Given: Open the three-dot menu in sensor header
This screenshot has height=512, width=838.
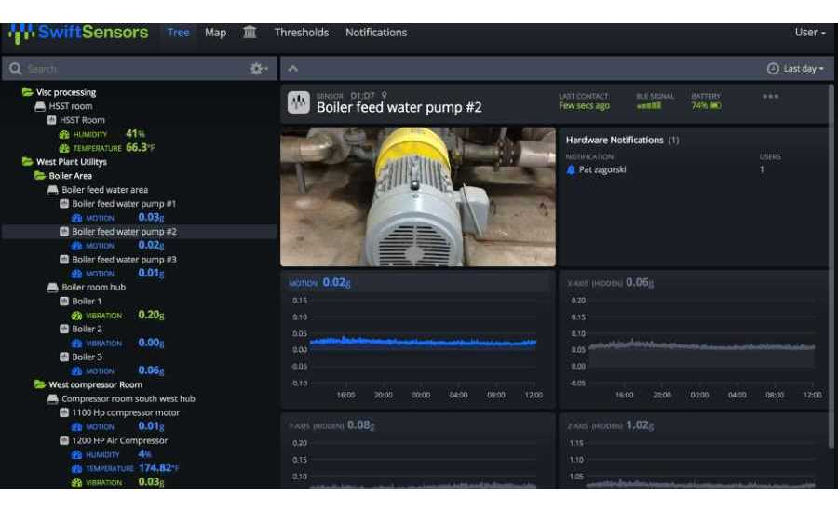Looking at the screenshot, I should [x=770, y=96].
